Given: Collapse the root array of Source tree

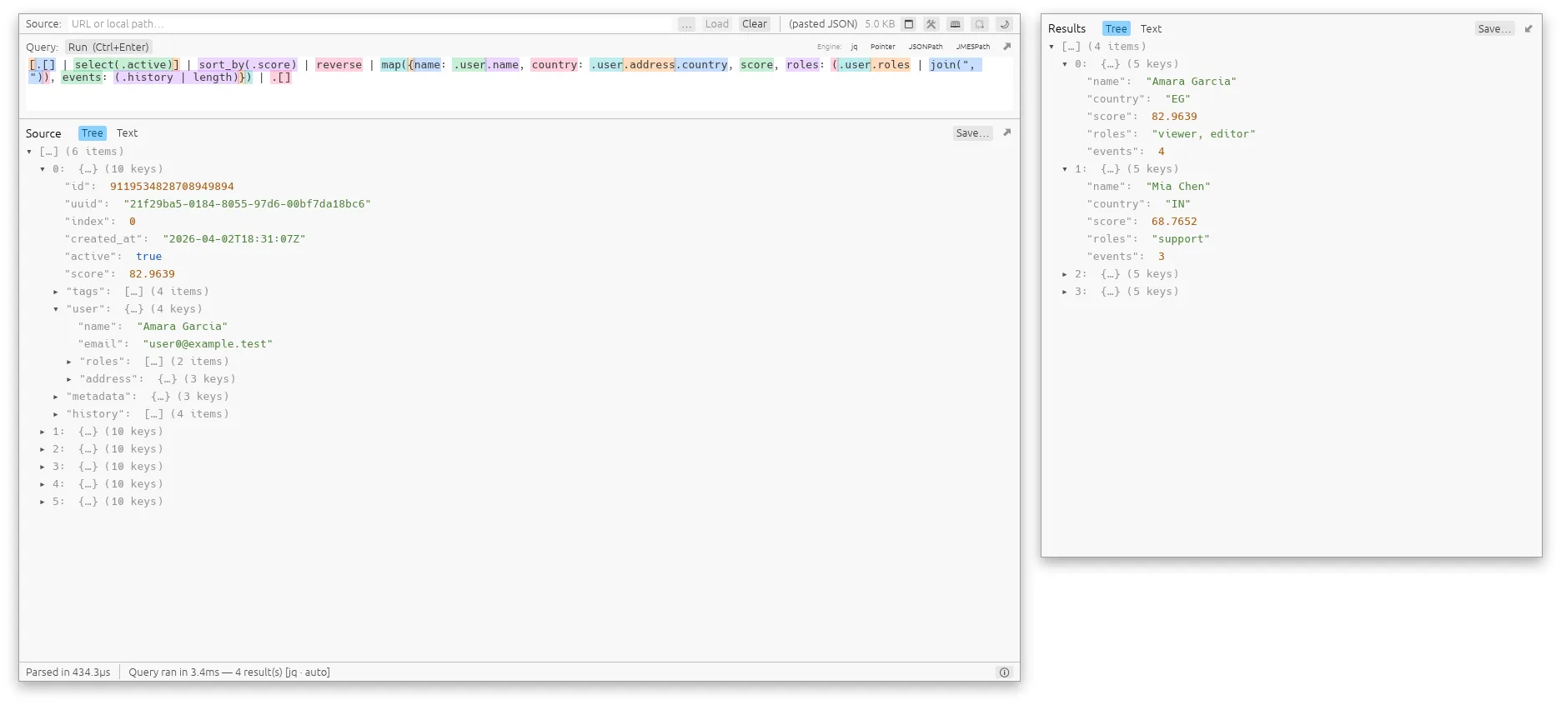Looking at the screenshot, I should pos(29,152).
